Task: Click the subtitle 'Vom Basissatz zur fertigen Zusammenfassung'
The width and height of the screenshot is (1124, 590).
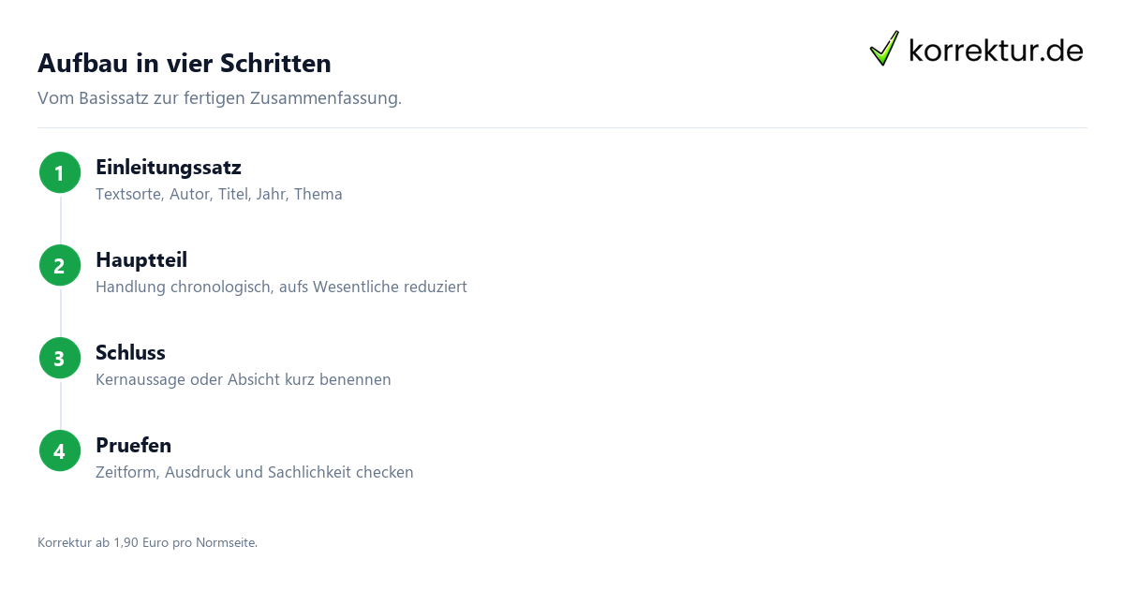Action: pyautogui.click(x=219, y=98)
